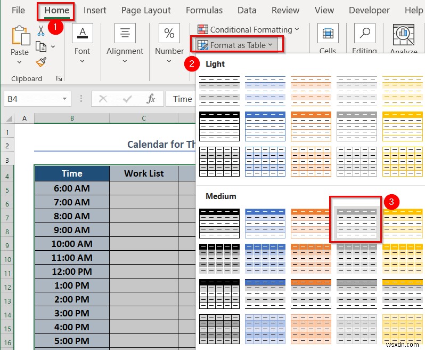Expand the Number group chevron
Image resolution: width=425 pixels, height=350 pixels.
(169, 61)
